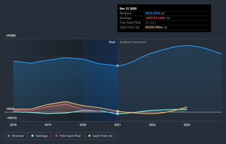The width and height of the screenshot is (226, 144).
Task: Click the HK$0 y-axis label
Action: pos(10,109)
